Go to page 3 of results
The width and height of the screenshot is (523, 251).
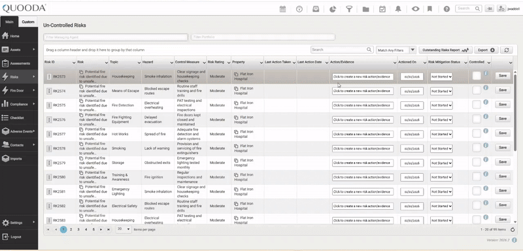coord(78,229)
